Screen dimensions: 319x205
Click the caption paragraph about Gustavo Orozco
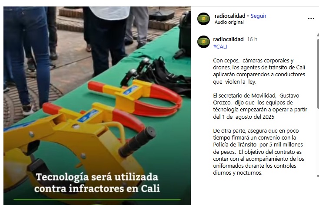(x=260, y=106)
